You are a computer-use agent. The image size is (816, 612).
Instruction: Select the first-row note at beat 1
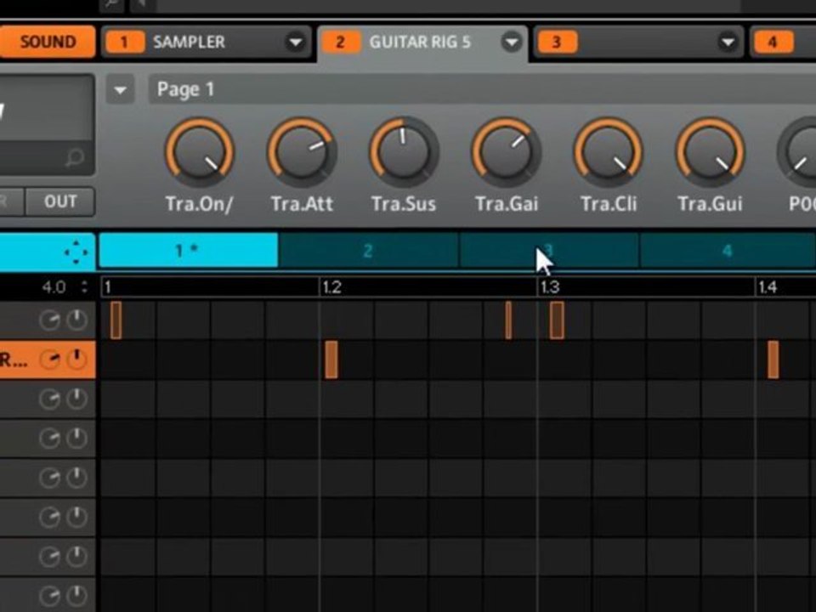[116, 320]
